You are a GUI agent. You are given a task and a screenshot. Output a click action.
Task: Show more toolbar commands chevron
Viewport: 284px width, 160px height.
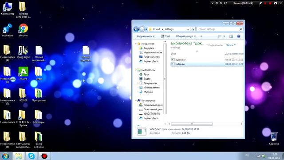coord(201,36)
